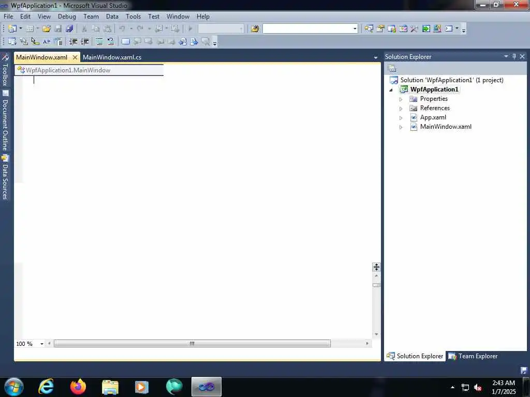Expand the App.xaml node

(401, 118)
